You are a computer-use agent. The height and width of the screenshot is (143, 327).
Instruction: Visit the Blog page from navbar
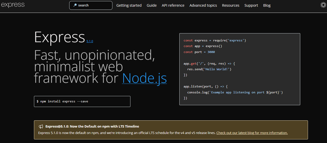[267, 5]
